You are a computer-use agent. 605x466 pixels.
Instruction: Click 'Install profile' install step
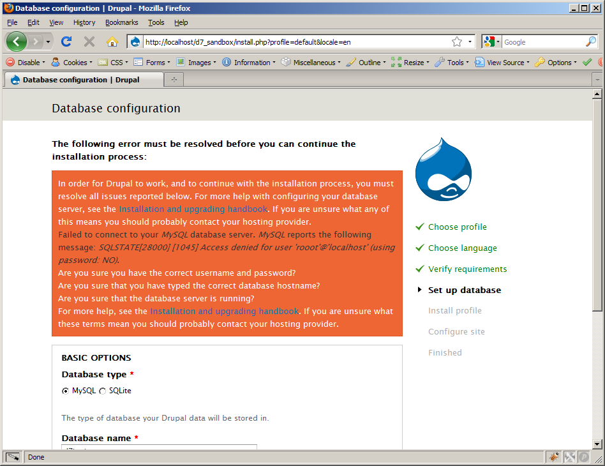455,311
